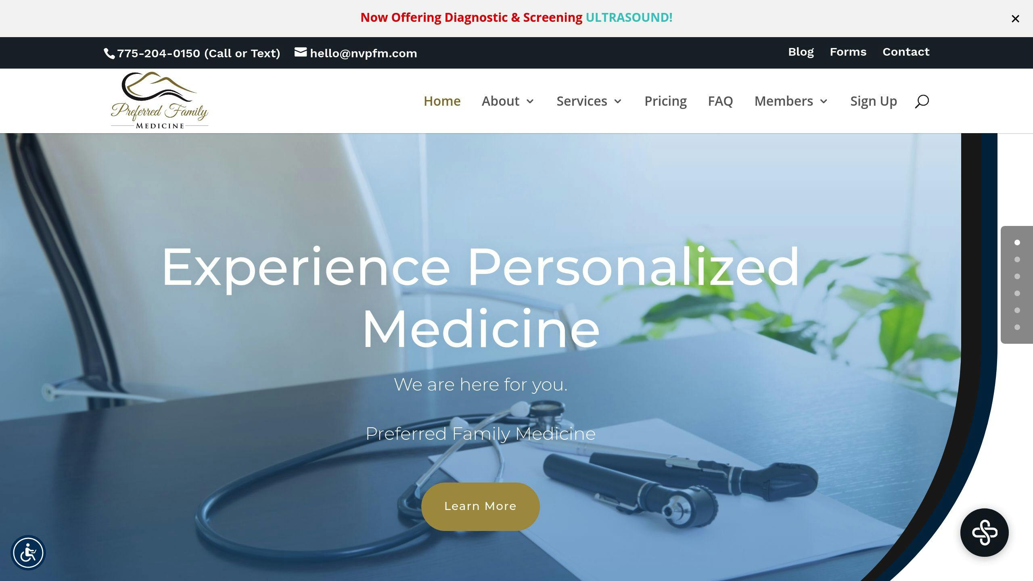Jump to the last section dot
The width and height of the screenshot is (1033, 581).
1017,327
